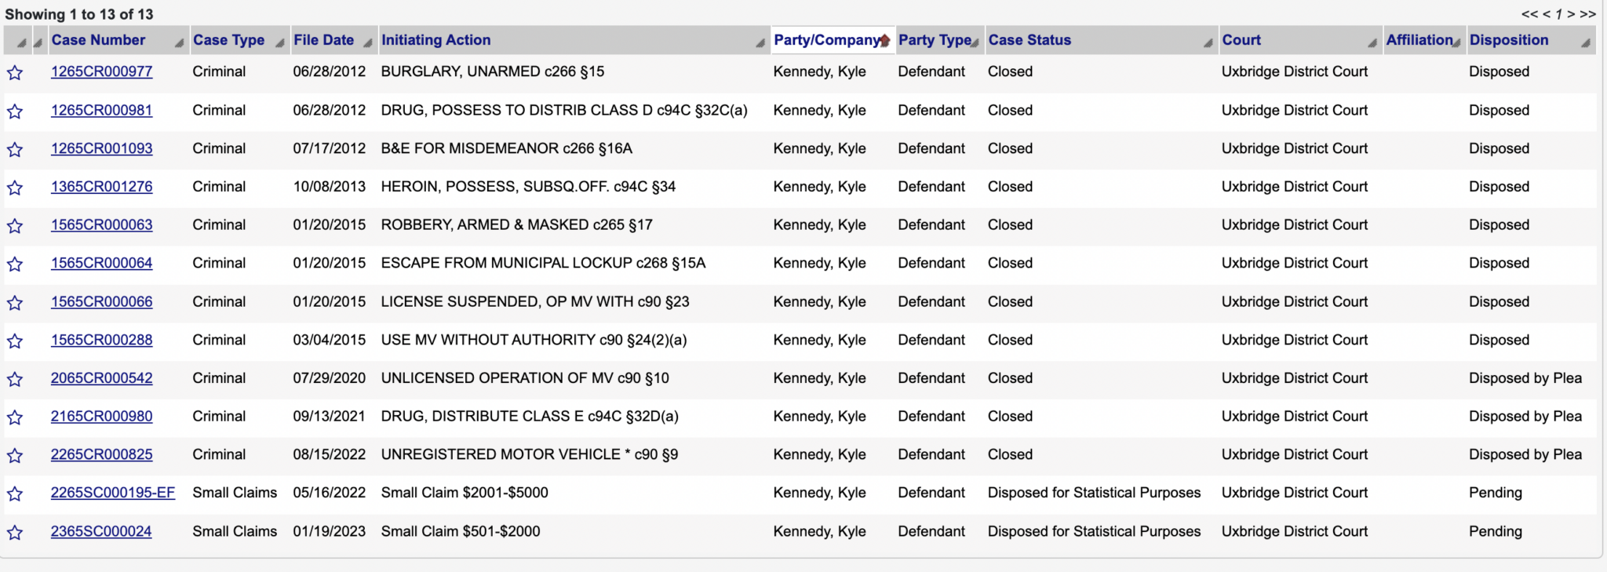Sort by Case Number column header
Screen dimensions: 1607x572
[x=98, y=40]
